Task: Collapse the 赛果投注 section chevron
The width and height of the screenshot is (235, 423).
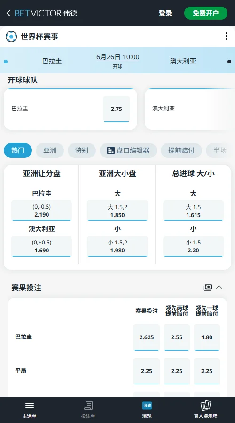Action: pyautogui.click(x=219, y=287)
